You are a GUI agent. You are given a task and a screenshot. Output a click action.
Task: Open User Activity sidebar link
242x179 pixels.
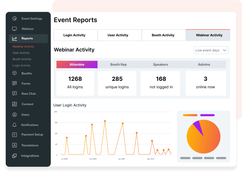click(21, 53)
